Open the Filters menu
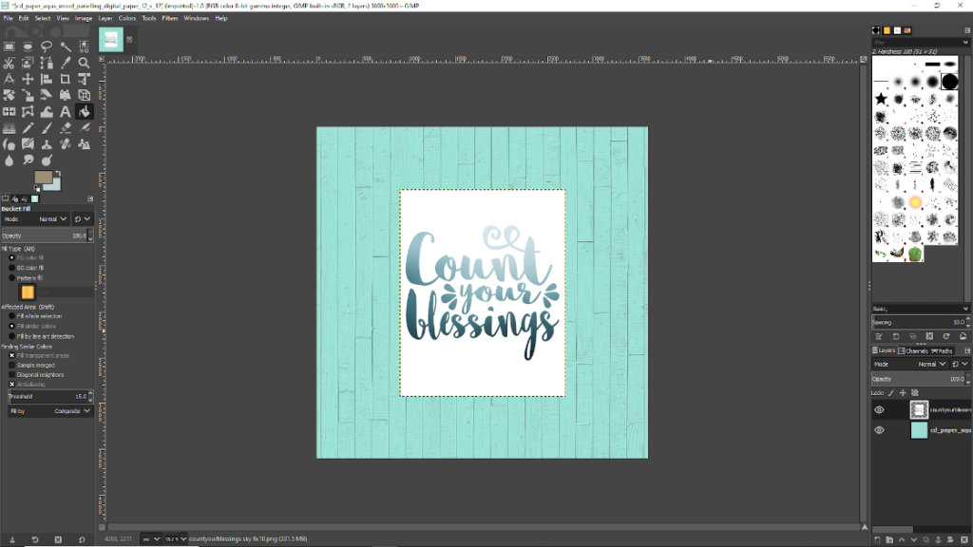Screen dimensions: 973x547 click(170, 18)
